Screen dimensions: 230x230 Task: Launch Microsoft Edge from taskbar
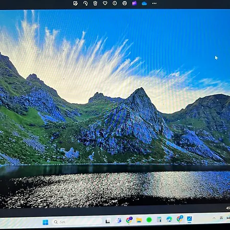point(169,219)
